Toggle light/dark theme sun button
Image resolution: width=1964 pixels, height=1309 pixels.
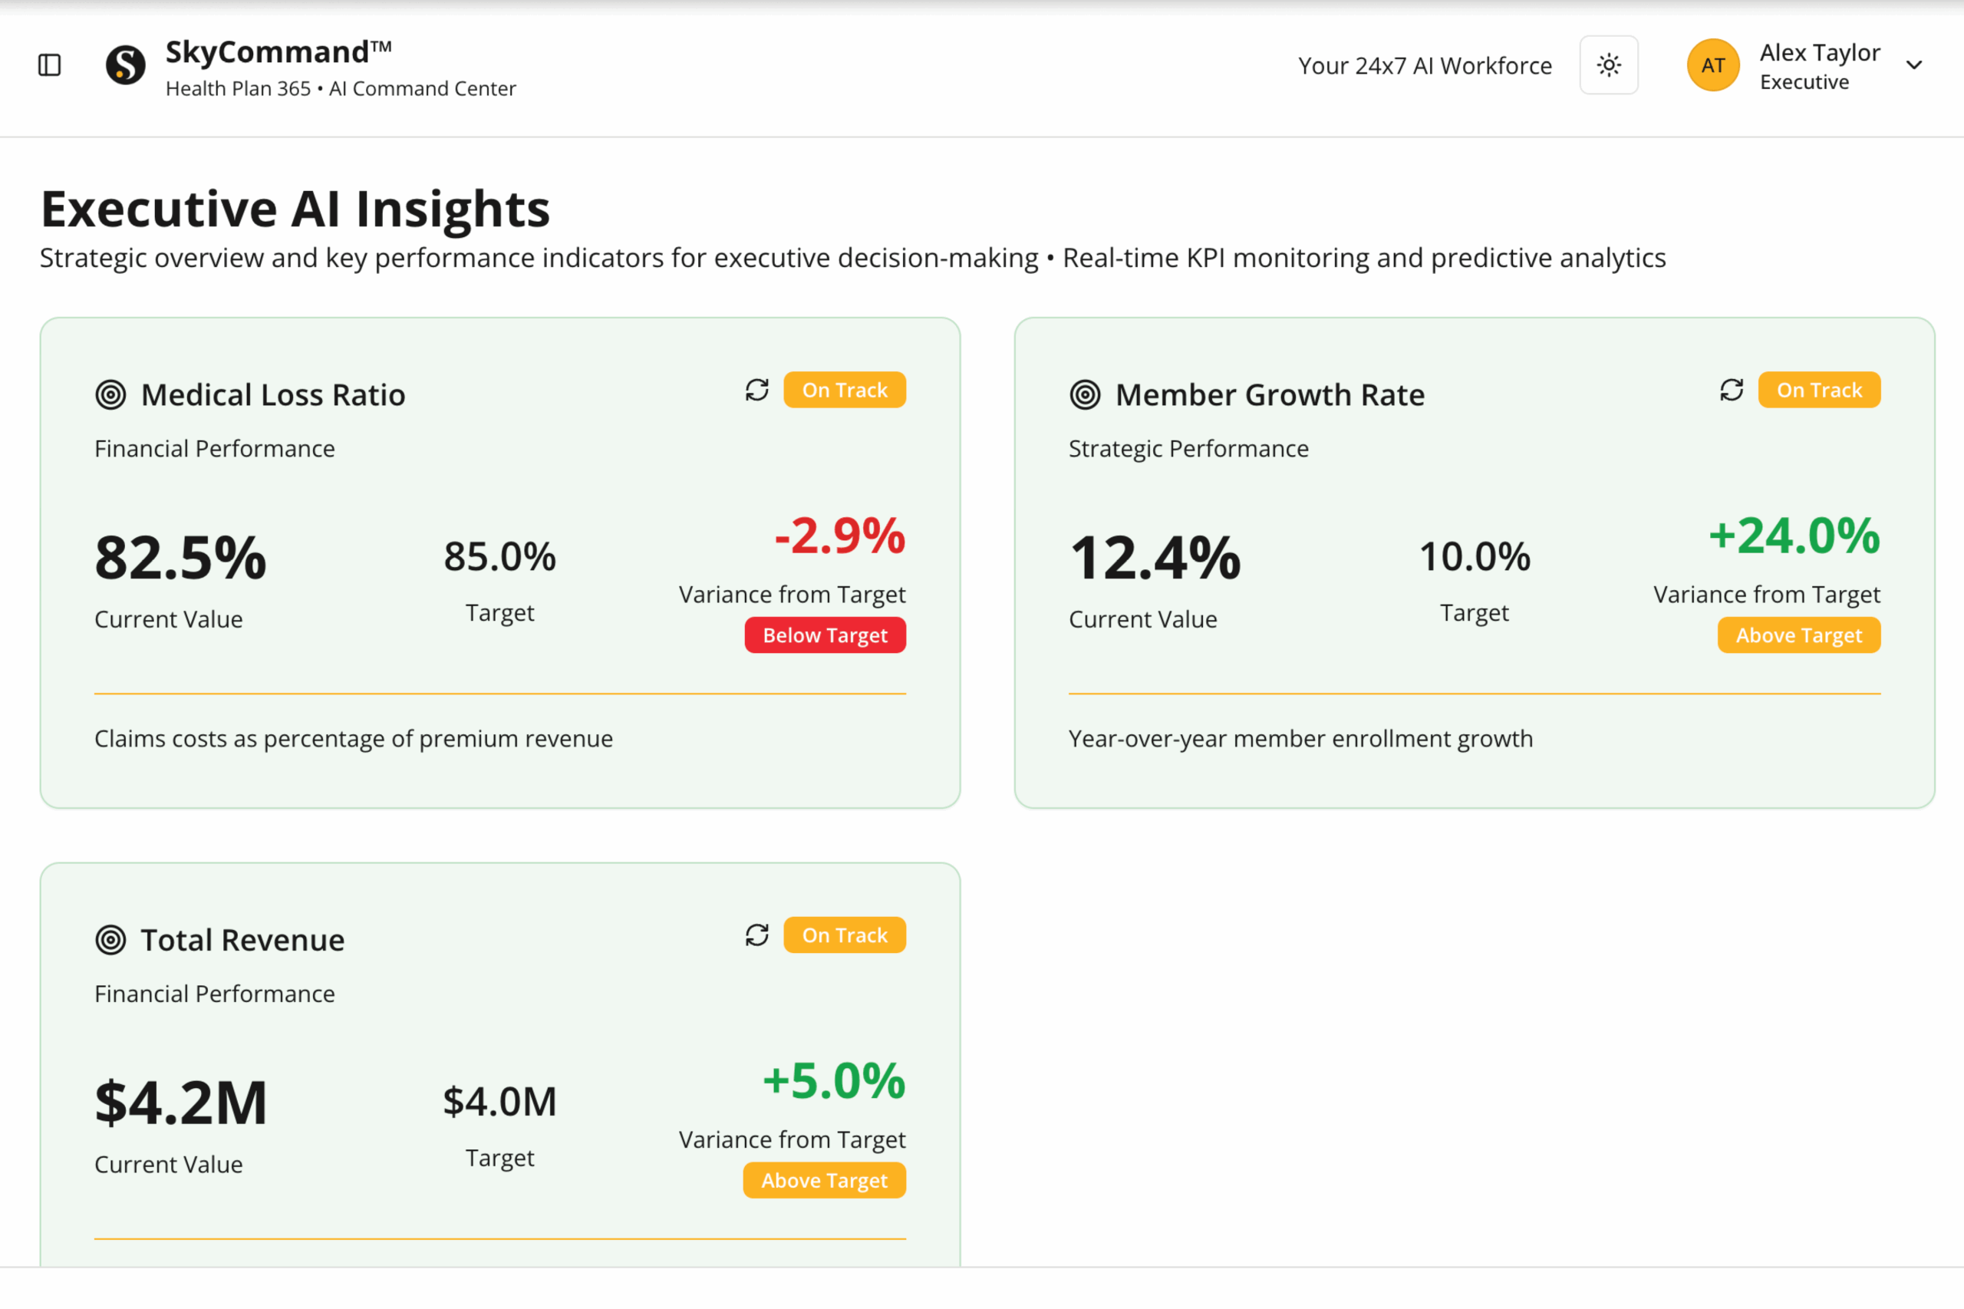pos(1609,65)
